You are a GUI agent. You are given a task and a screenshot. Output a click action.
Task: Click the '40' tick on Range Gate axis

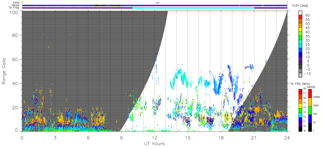tap(15, 83)
